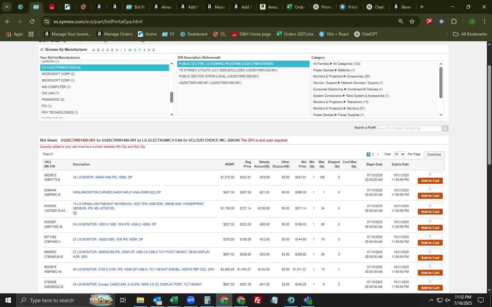Click the Net Price column header
The image size is (492, 307).
302,164
